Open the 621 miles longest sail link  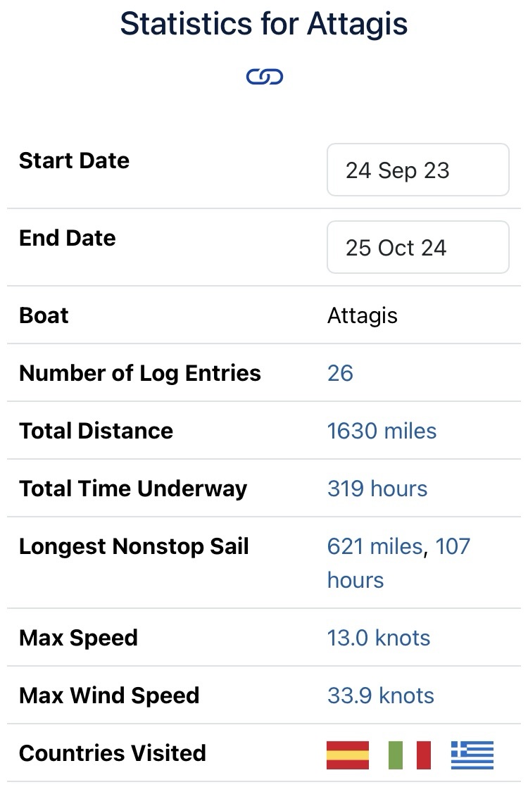click(x=375, y=546)
